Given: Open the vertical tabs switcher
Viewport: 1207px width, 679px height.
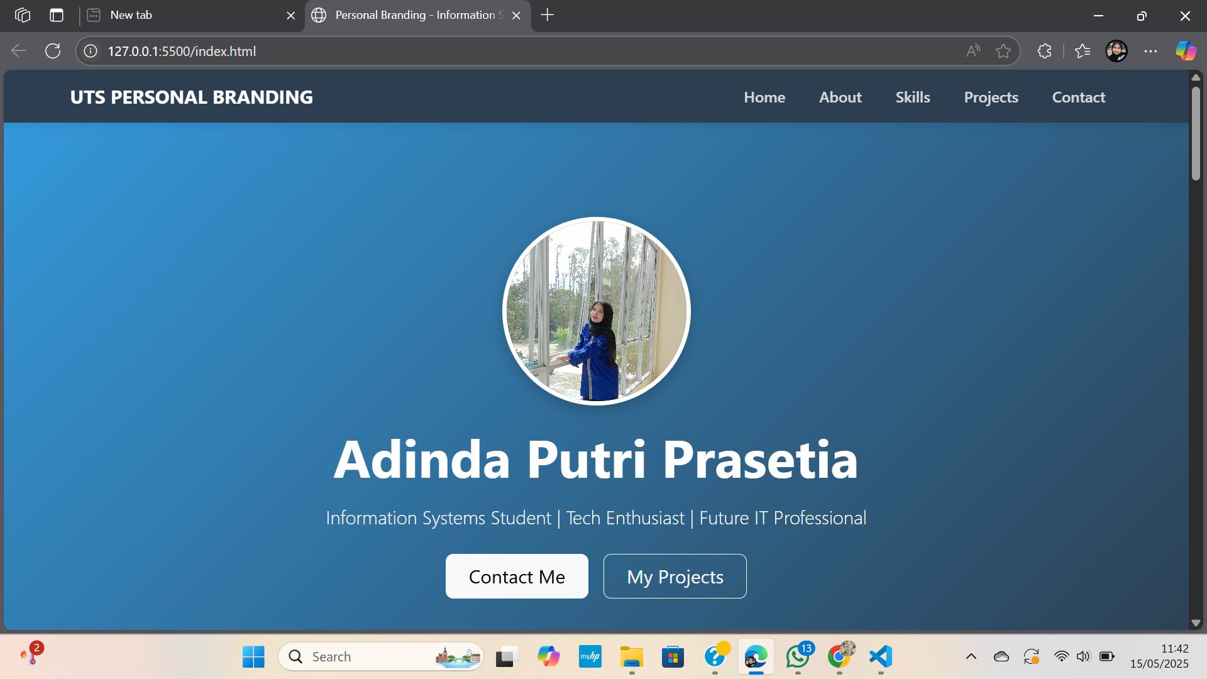Looking at the screenshot, I should [x=57, y=15].
